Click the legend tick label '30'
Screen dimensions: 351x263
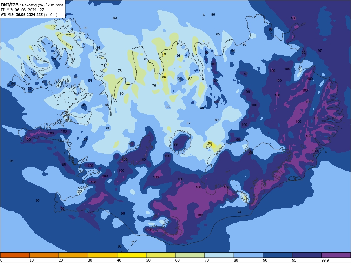click(90, 260)
